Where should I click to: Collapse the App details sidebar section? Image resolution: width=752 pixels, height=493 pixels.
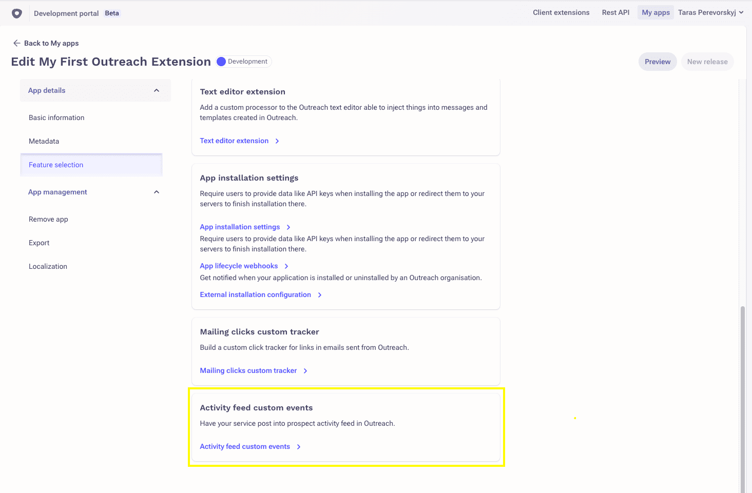click(x=157, y=89)
